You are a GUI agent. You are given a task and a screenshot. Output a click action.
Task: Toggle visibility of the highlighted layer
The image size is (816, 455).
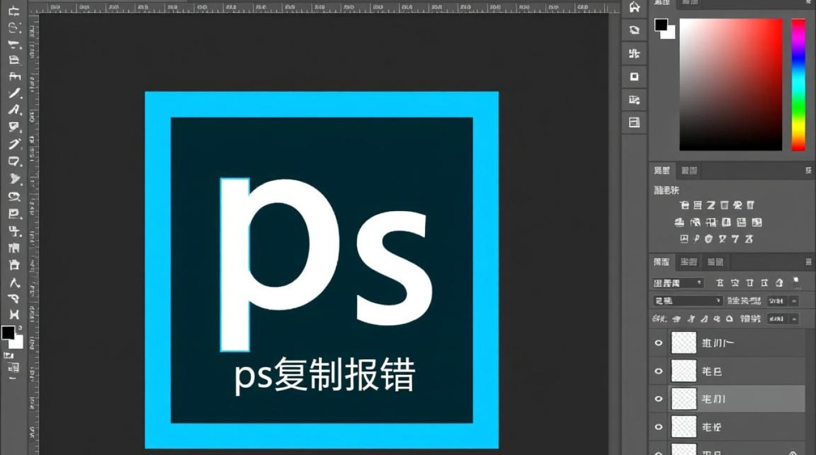click(x=658, y=399)
